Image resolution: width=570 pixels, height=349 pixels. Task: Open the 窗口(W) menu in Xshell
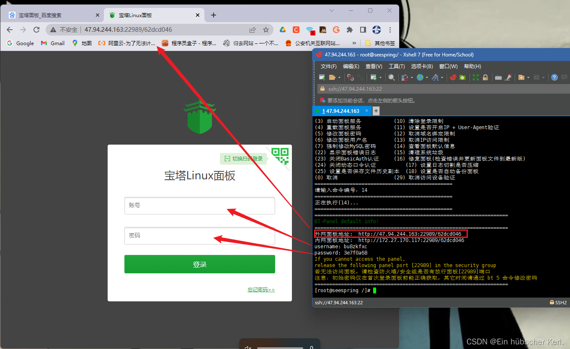[448, 66]
